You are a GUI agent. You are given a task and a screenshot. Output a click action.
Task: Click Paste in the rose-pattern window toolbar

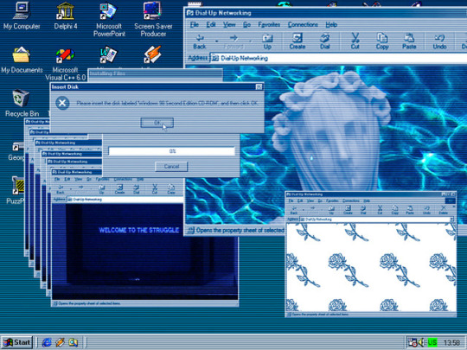pyautogui.click(x=410, y=210)
